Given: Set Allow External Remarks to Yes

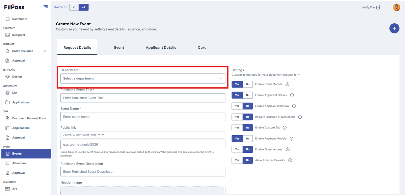Looking at the screenshot, I should 237,160.
